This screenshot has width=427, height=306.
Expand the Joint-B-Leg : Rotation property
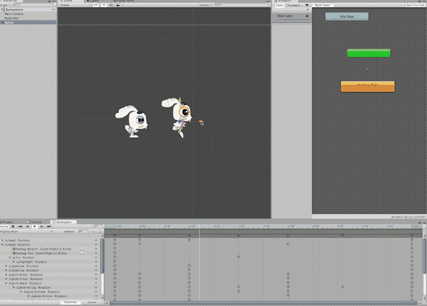coord(14,287)
